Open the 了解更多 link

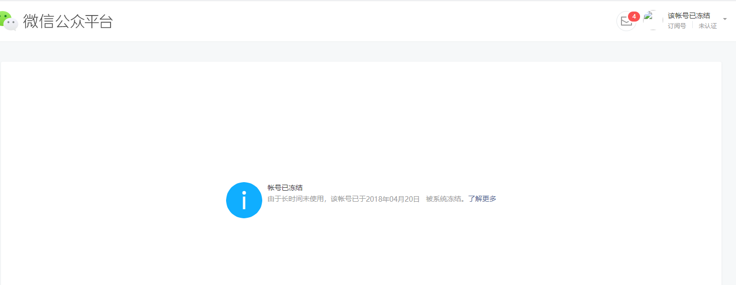(482, 199)
